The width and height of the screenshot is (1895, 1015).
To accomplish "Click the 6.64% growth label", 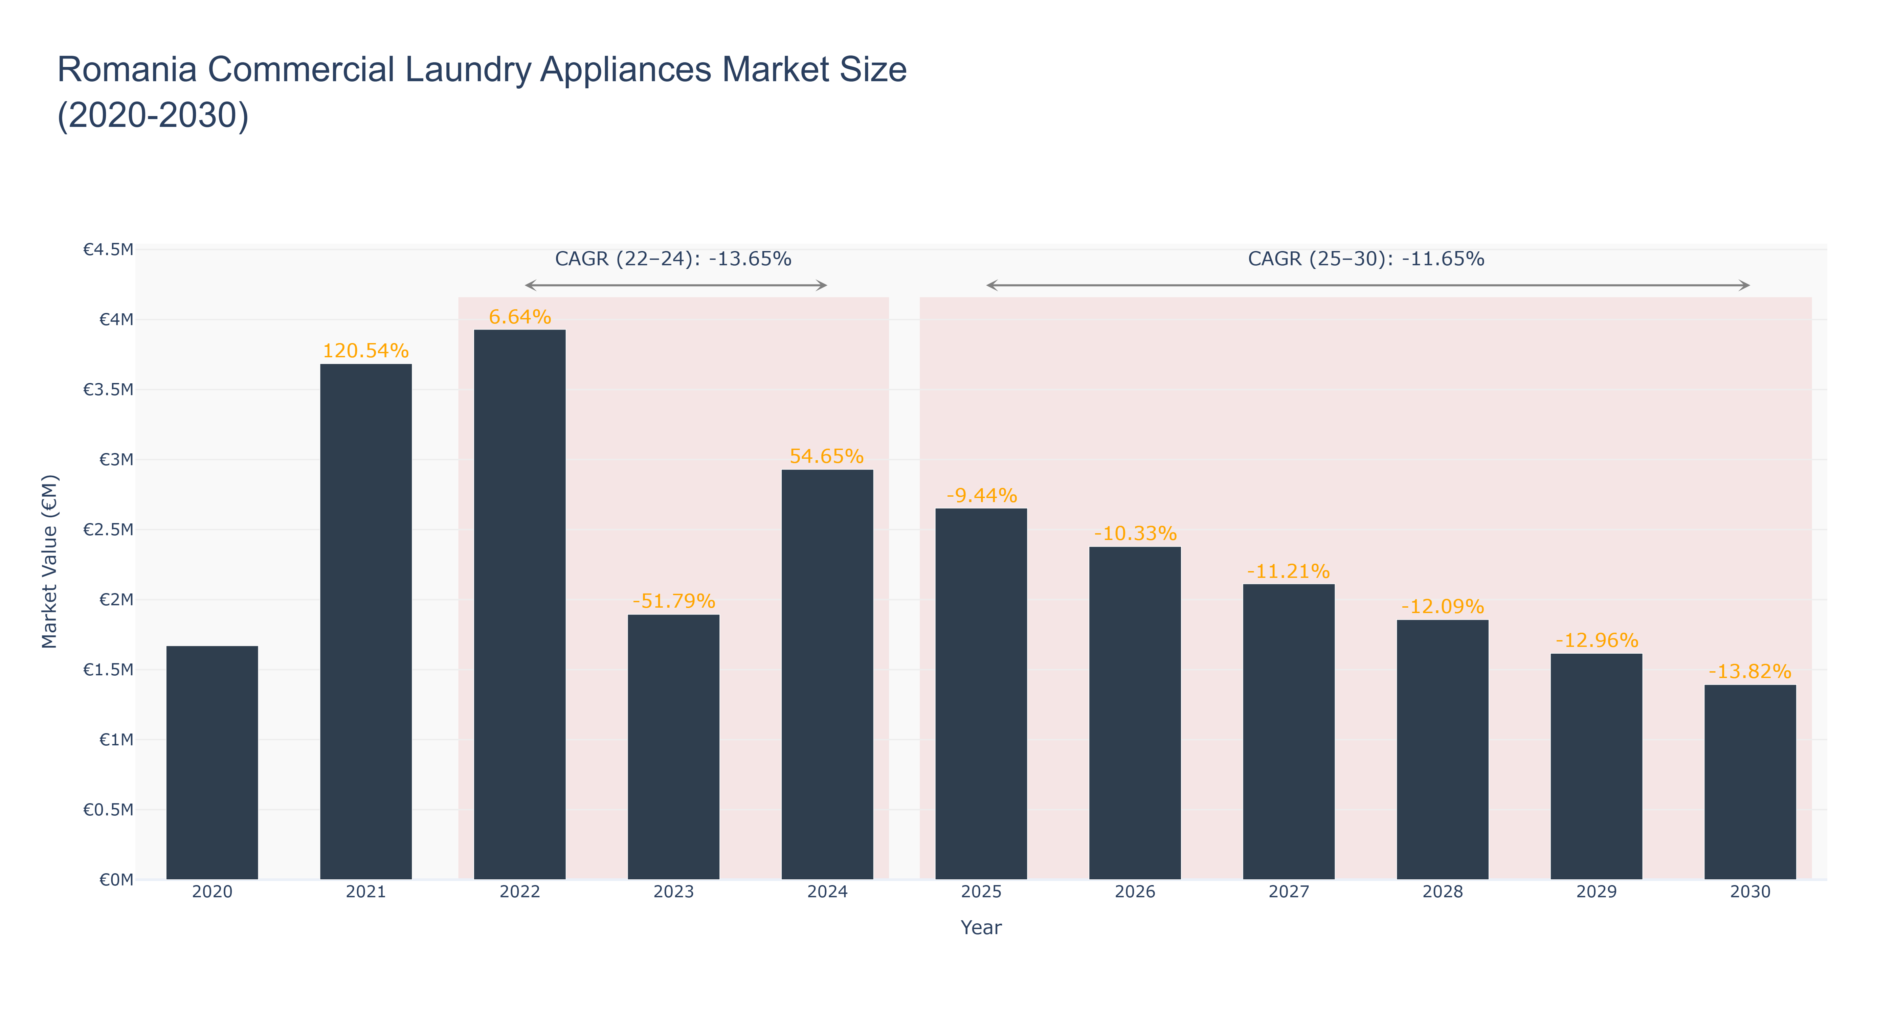I will coord(519,317).
